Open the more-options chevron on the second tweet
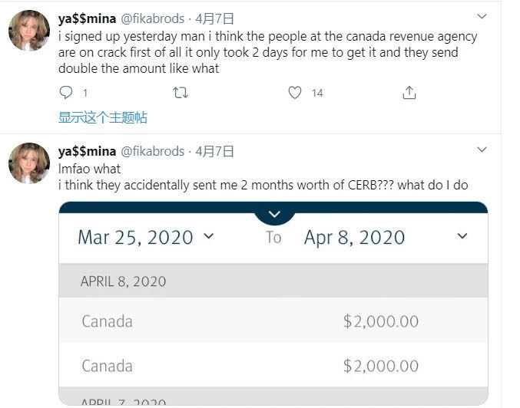 482,150
